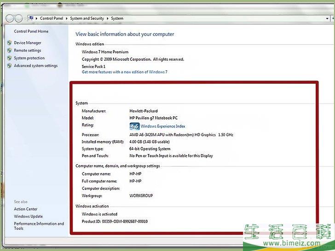Click the computer icon in address bar
Viewport: 335px width, 251px height.
coord(31,18)
